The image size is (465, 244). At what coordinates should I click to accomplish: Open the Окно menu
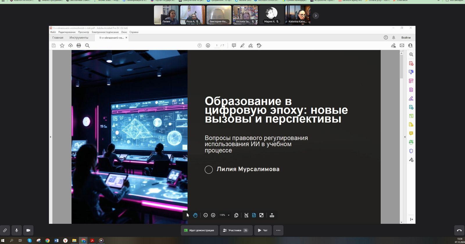pos(124,32)
